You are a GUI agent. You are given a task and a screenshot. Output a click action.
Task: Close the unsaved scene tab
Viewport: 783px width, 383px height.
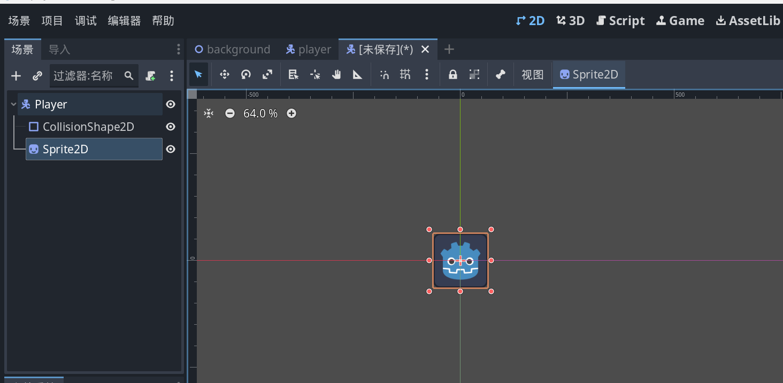425,49
